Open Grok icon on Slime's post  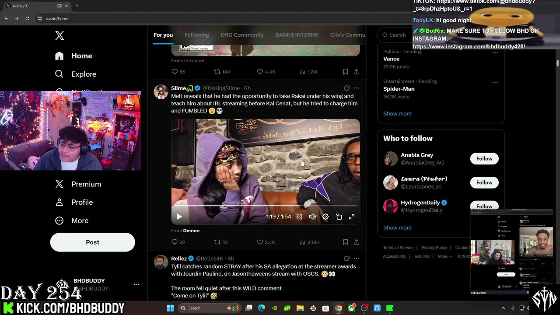tap(347, 88)
